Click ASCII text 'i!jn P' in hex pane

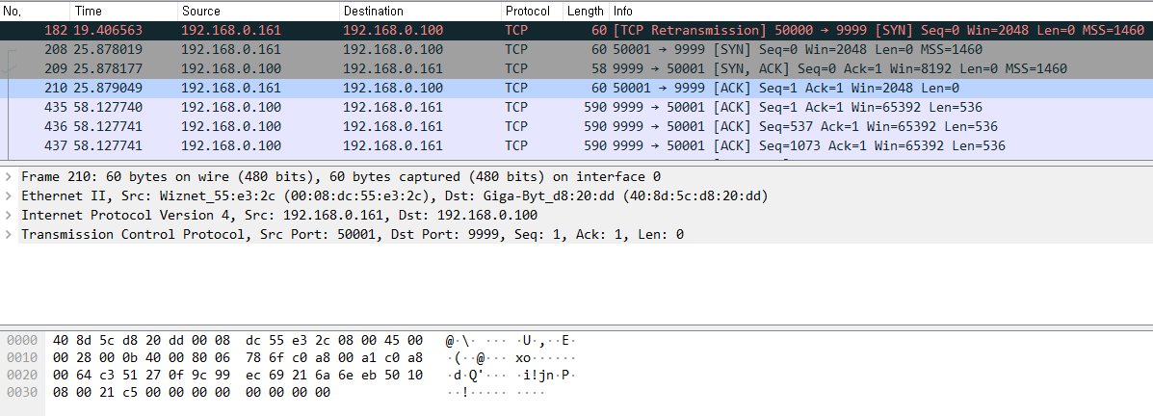545,376
